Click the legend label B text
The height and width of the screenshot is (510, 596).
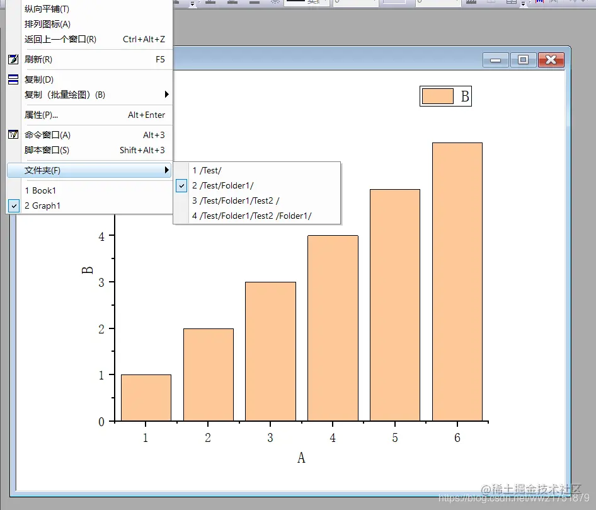click(x=464, y=96)
